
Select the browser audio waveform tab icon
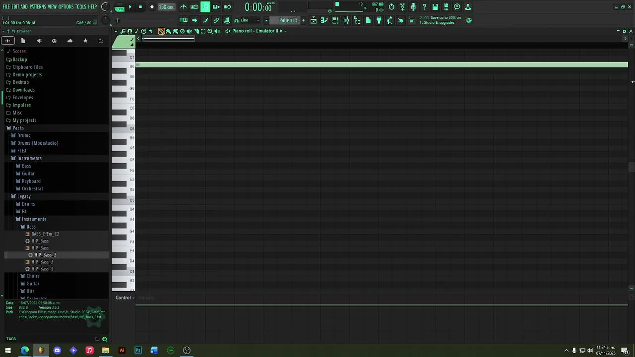click(7, 41)
